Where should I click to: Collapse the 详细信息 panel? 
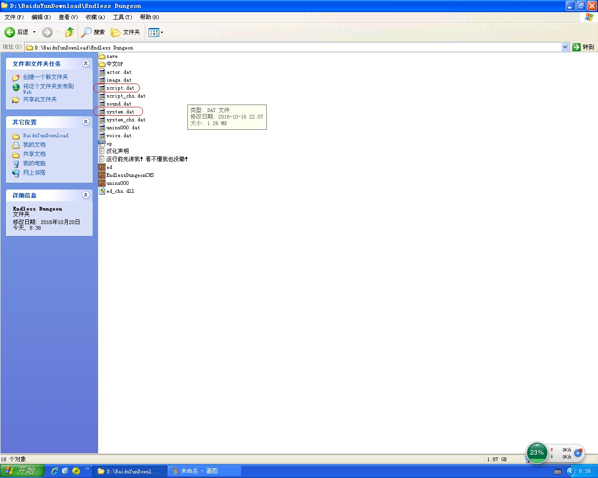(x=85, y=195)
